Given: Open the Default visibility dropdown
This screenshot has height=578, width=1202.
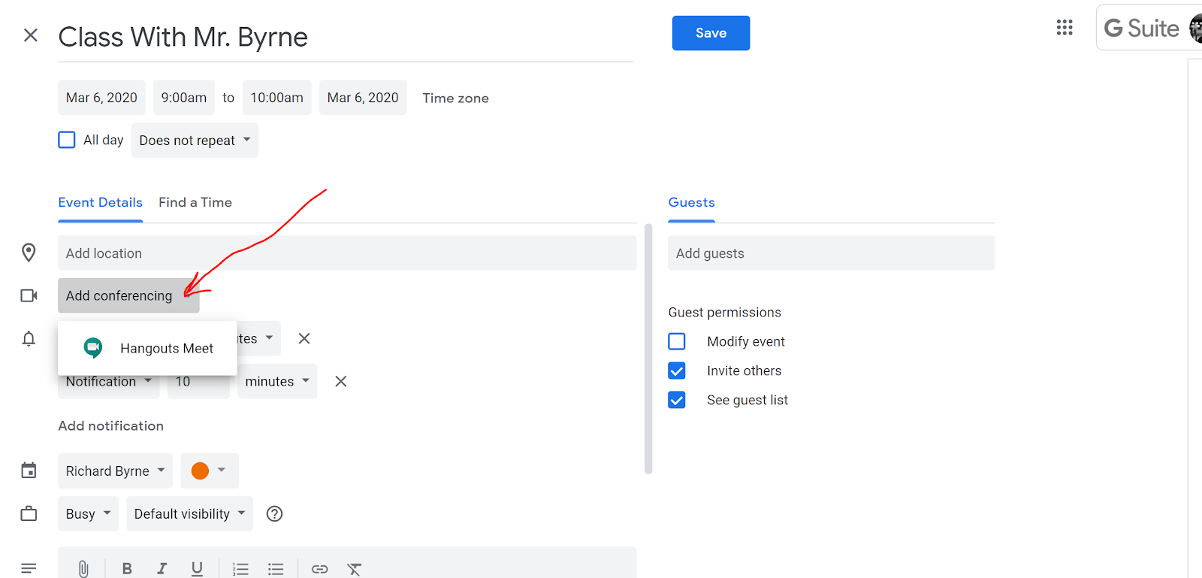Looking at the screenshot, I should coord(189,514).
